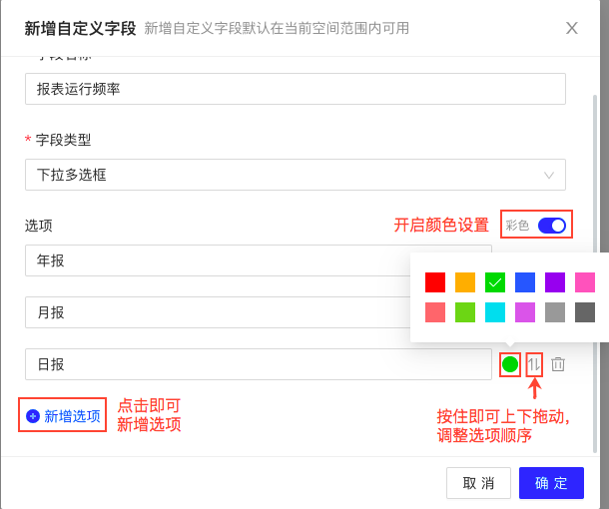Choose the purple color swatch
The image size is (609, 509).
click(555, 282)
